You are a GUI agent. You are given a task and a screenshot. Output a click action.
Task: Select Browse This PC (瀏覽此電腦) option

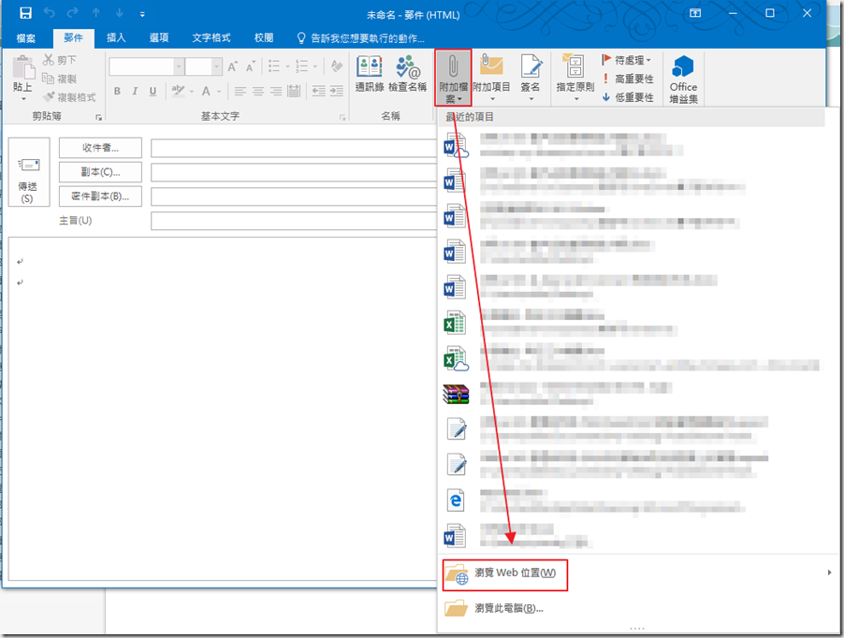(x=508, y=609)
